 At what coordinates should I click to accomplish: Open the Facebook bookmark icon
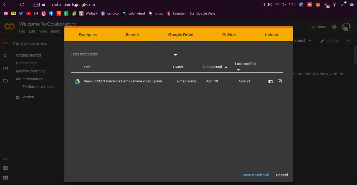coord(51,13)
